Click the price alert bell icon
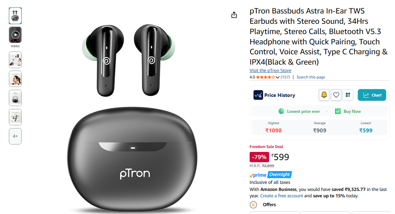This screenshot has height=214, width=395. (x=324, y=95)
